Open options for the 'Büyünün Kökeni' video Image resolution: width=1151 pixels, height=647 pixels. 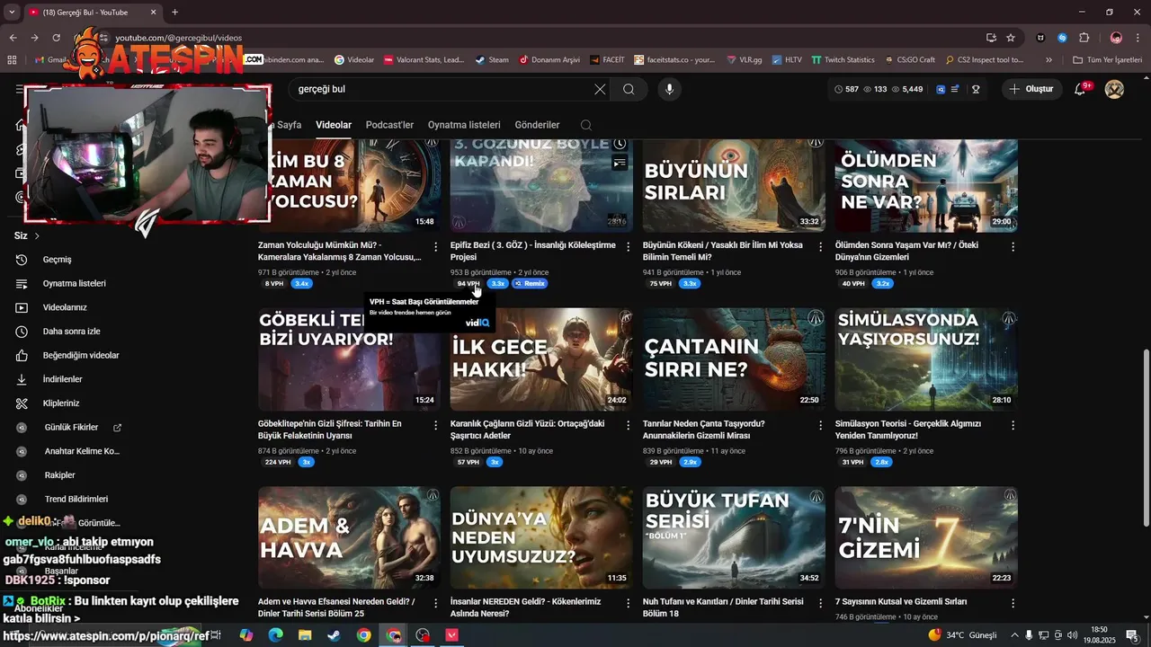click(x=821, y=247)
